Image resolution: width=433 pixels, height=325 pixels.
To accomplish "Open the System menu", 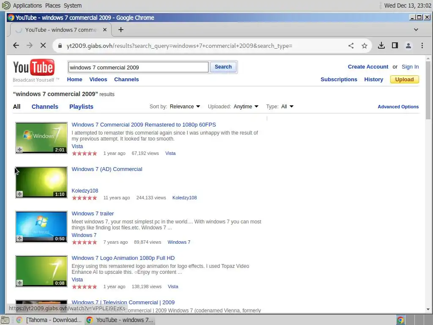I will click(x=73, y=6).
